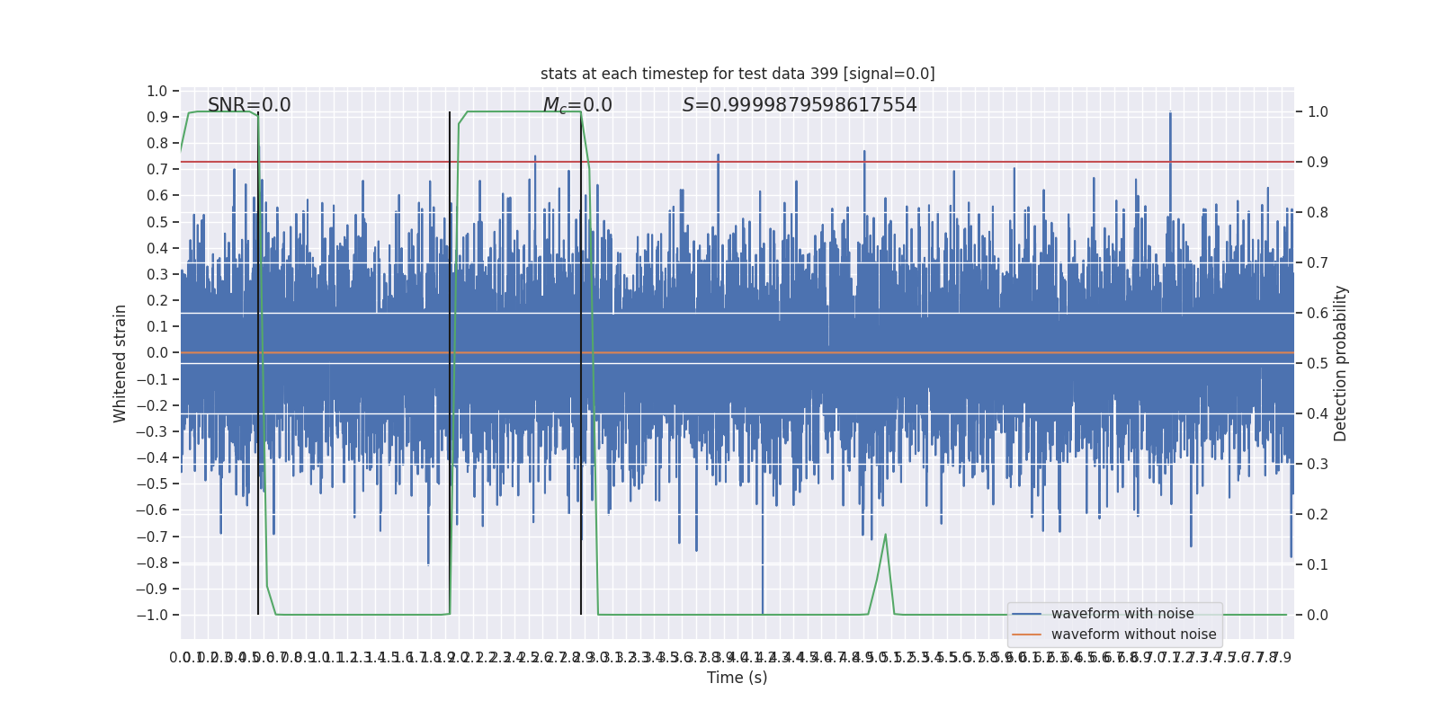The image size is (1439, 719).
Task: Select 'waveform with noise' legend entry
Action: (1122, 614)
